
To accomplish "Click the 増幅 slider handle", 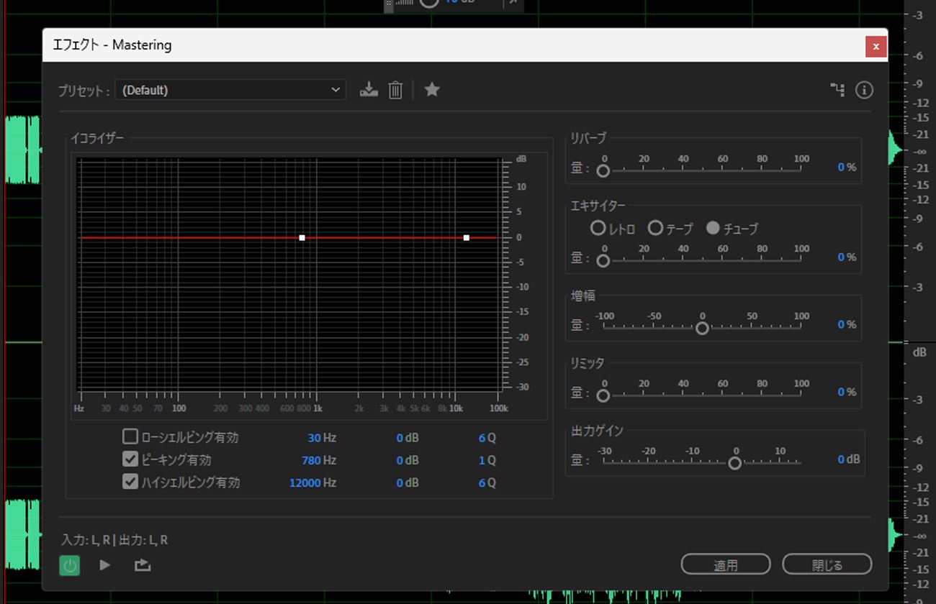I will 702,329.
